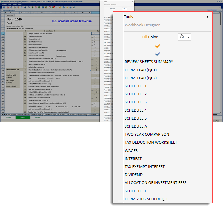Click the padlock icon in the toolbar
This screenshot has height=208, width=223.
[x=60, y=7]
